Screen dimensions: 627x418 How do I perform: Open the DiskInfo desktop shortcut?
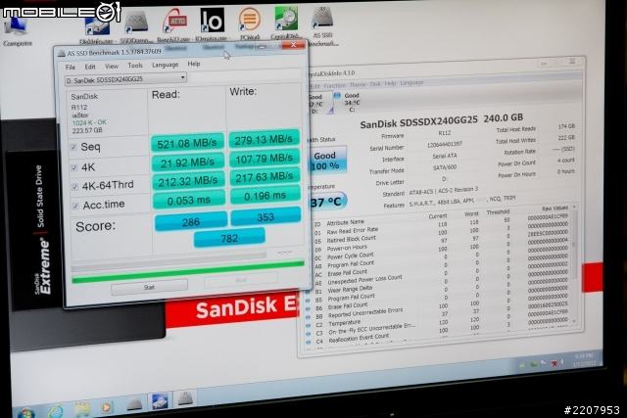tap(96, 30)
